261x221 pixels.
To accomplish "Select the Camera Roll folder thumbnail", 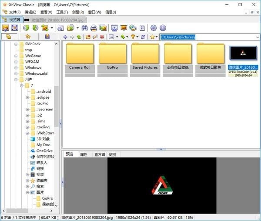I will tap(80, 57).
